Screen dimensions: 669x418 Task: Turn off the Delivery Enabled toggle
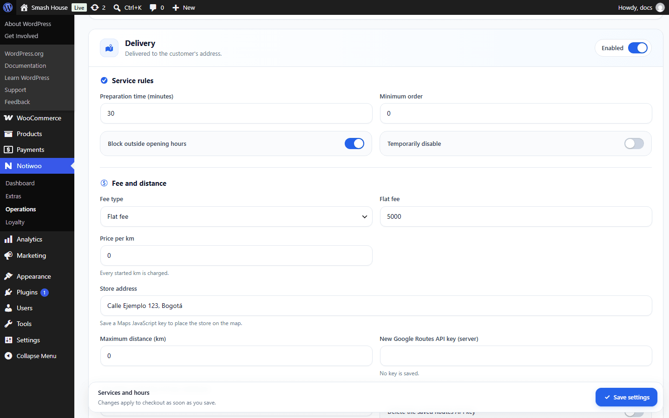pyautogui.click(x=637, y=48)
